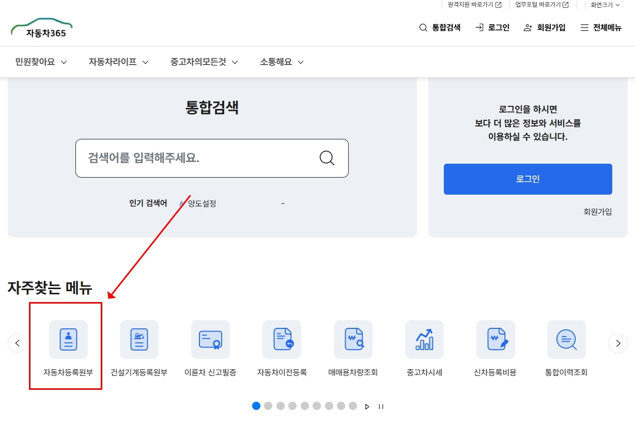This screenshot has width=635, height=427.
Task: Pause the menu carousel autoplay
Action: pyautogui.click(x=381, y=406)
